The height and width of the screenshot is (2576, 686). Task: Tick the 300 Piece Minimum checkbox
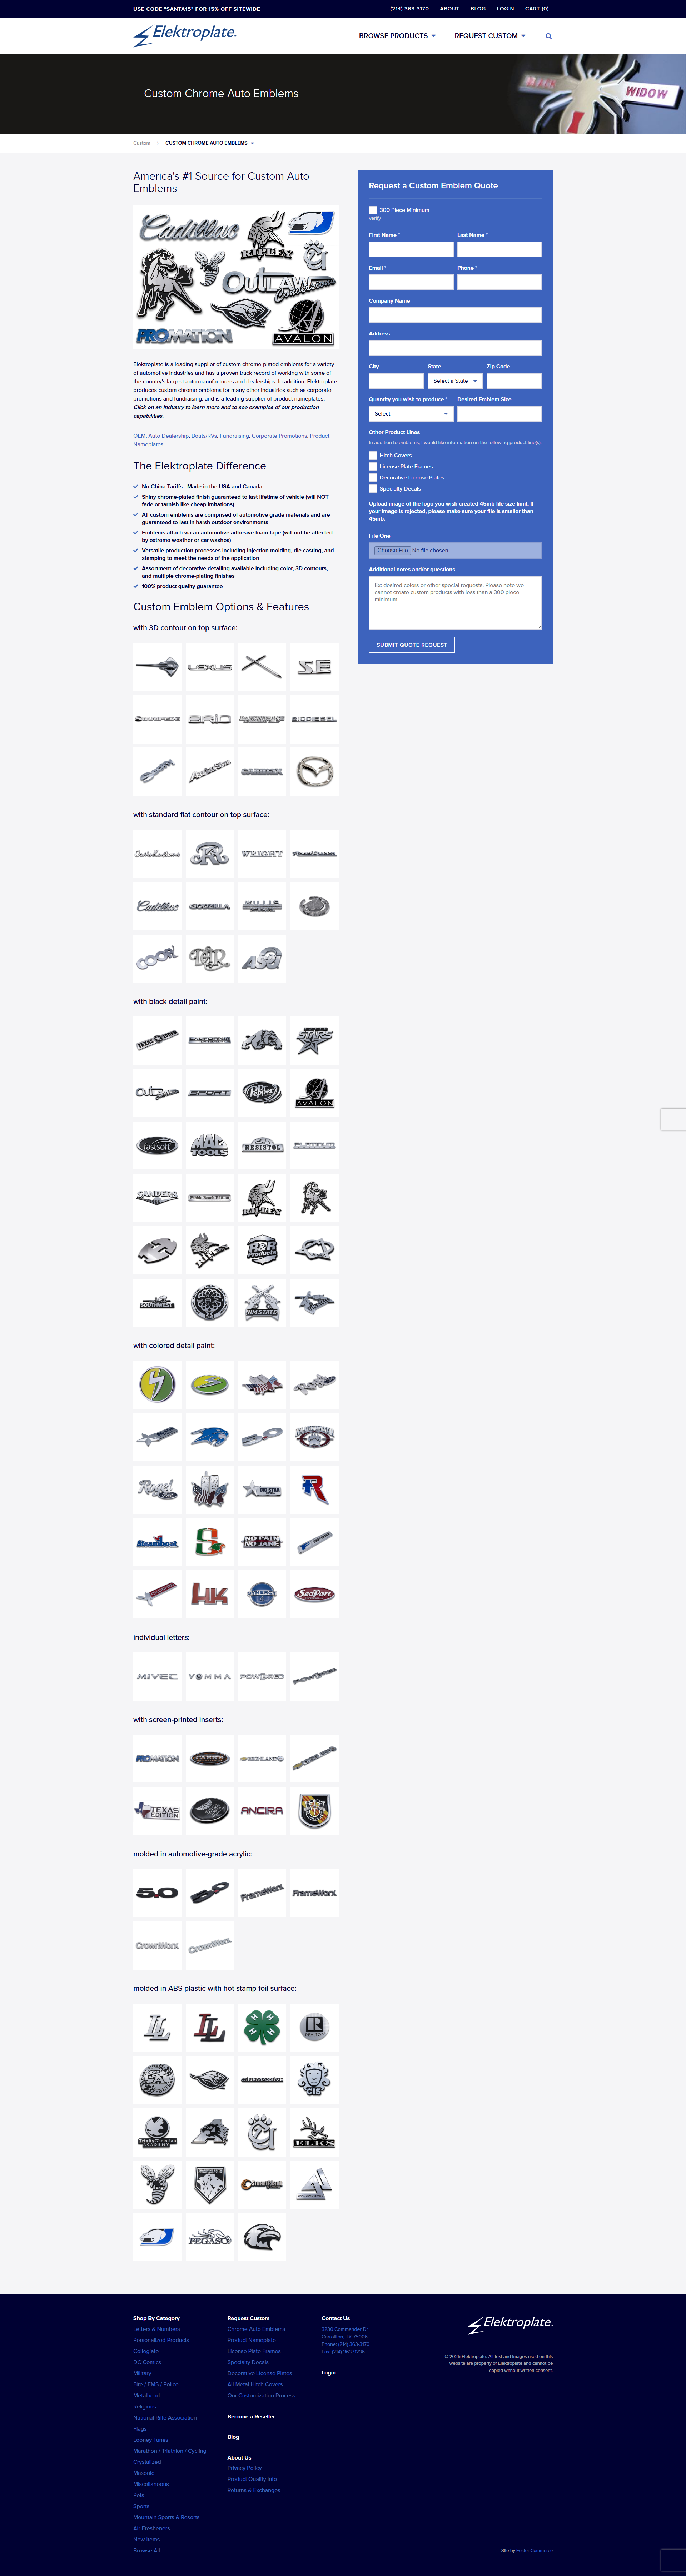(373, 210)
